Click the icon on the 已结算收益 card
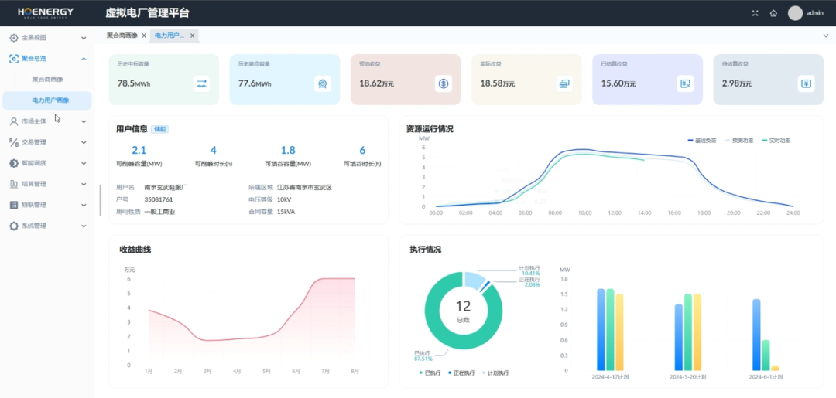 (684, 83)
